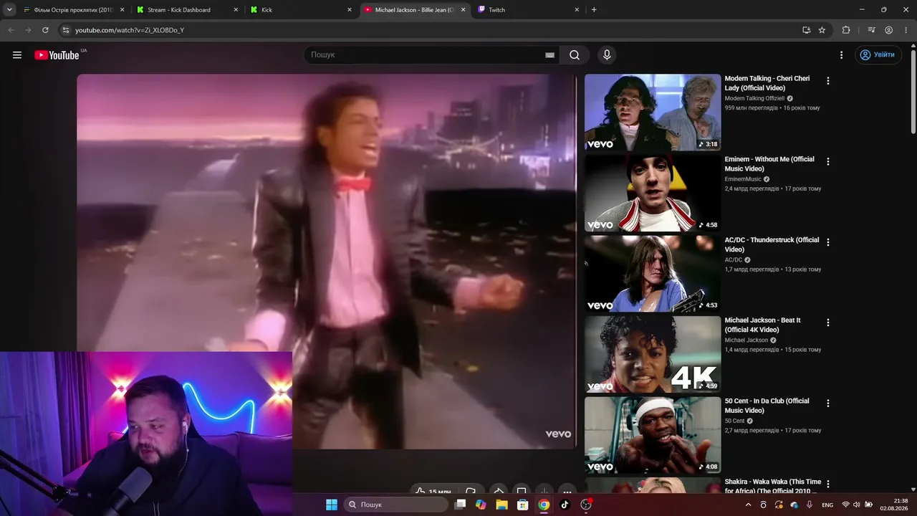917x516 pixels.
Task: Open Copilot from the taskbar
Action: point(481,505)
